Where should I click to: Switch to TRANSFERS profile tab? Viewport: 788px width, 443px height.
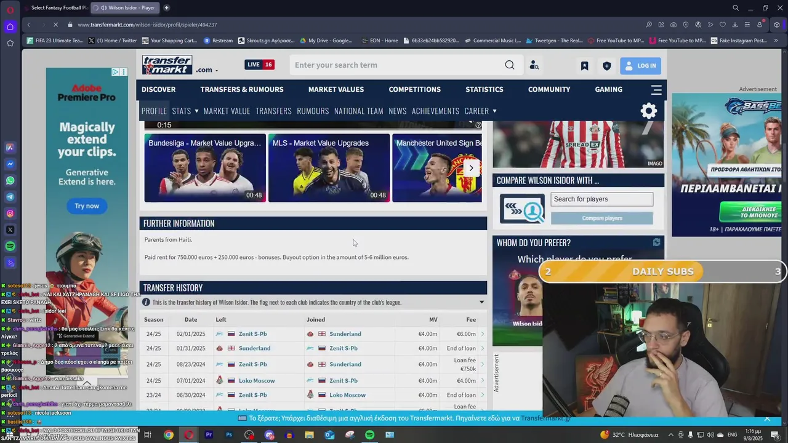coord(273,111)
